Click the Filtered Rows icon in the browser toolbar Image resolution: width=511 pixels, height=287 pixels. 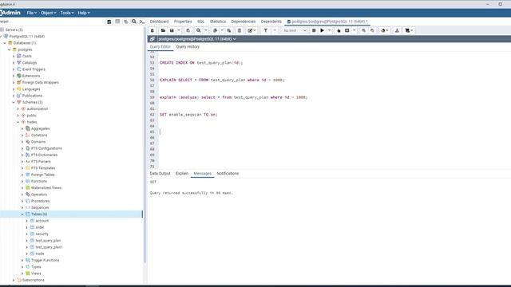[126, 22]
